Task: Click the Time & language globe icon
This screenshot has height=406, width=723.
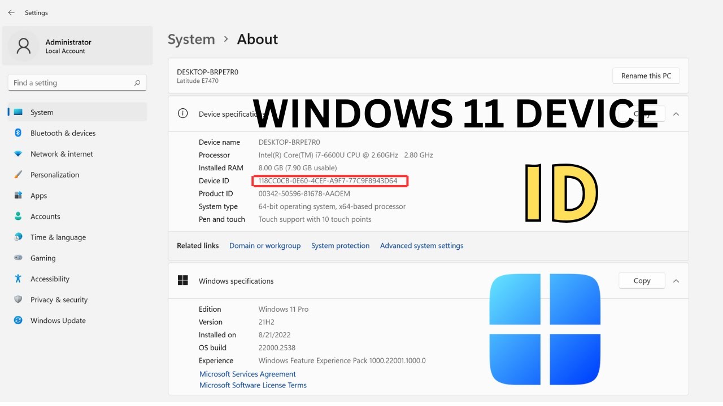Action: tap(18, 237)
